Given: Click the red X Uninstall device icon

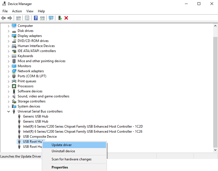Looking at the screenshot, I should pos(66,18).
